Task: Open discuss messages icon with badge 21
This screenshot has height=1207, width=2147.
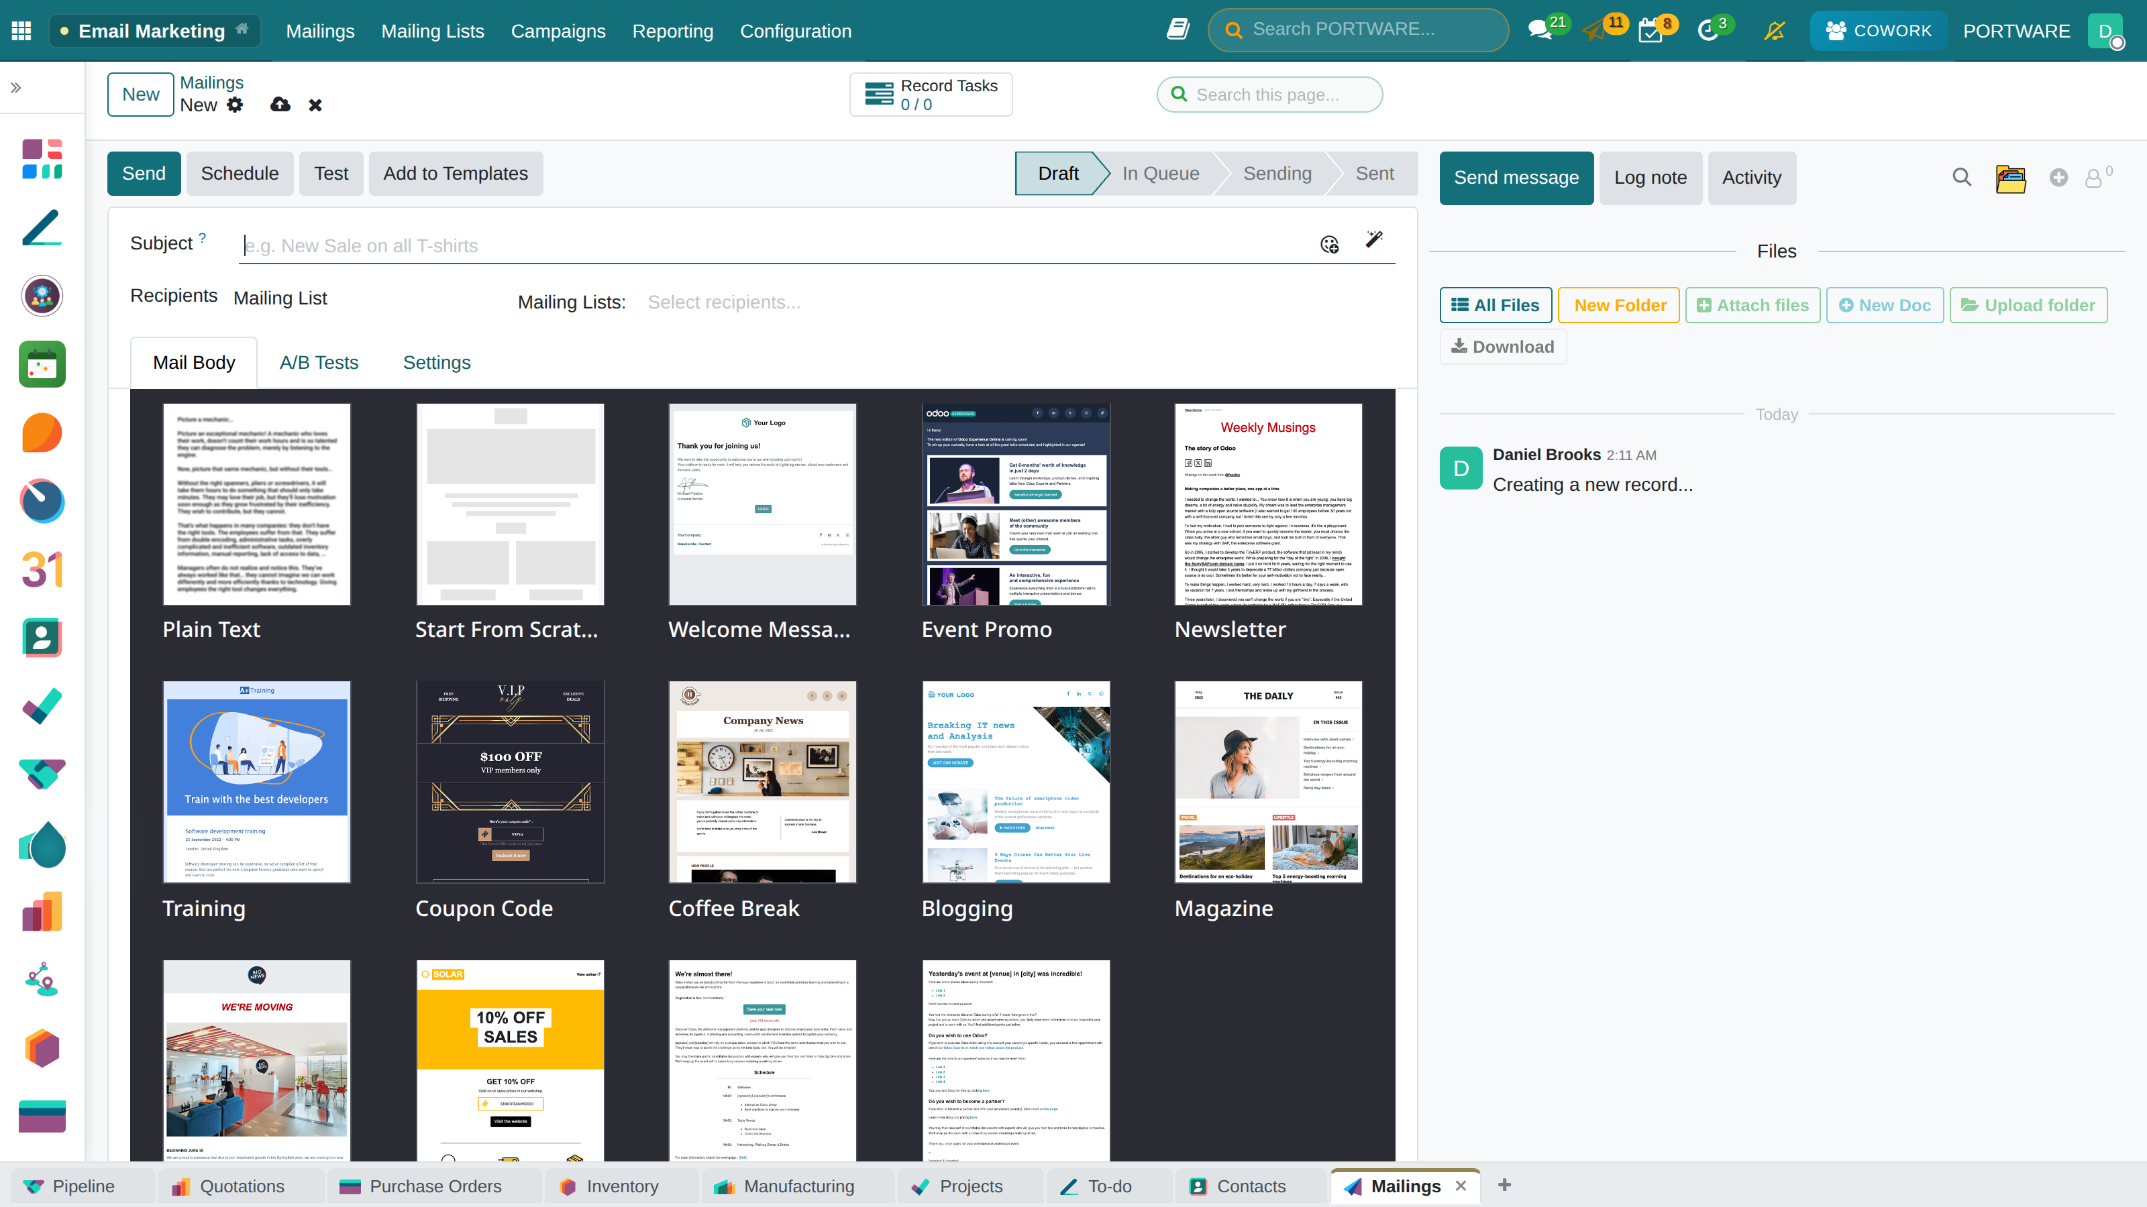Action: pyautogui.click(x=1540, y=31)
